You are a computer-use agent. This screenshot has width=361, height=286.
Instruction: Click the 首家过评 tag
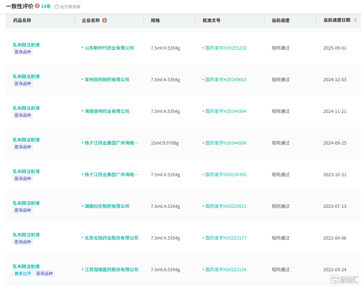coord(23,273)
